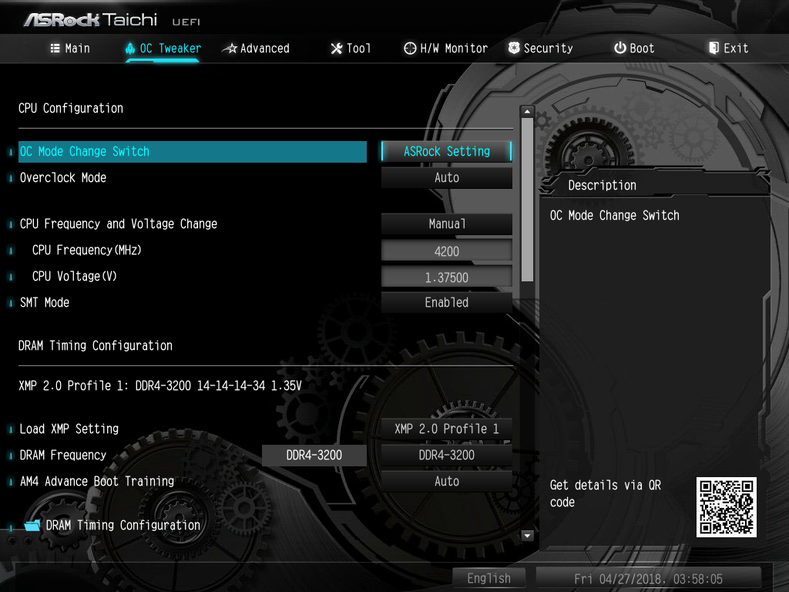Viewport: 789px width, 592px height.
Task: Change the Overclock Mode Auto value
Action: coord(447,178)
